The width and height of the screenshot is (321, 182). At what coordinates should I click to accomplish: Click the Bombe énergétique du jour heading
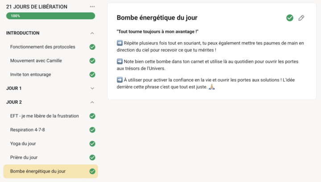pos(157,18)
